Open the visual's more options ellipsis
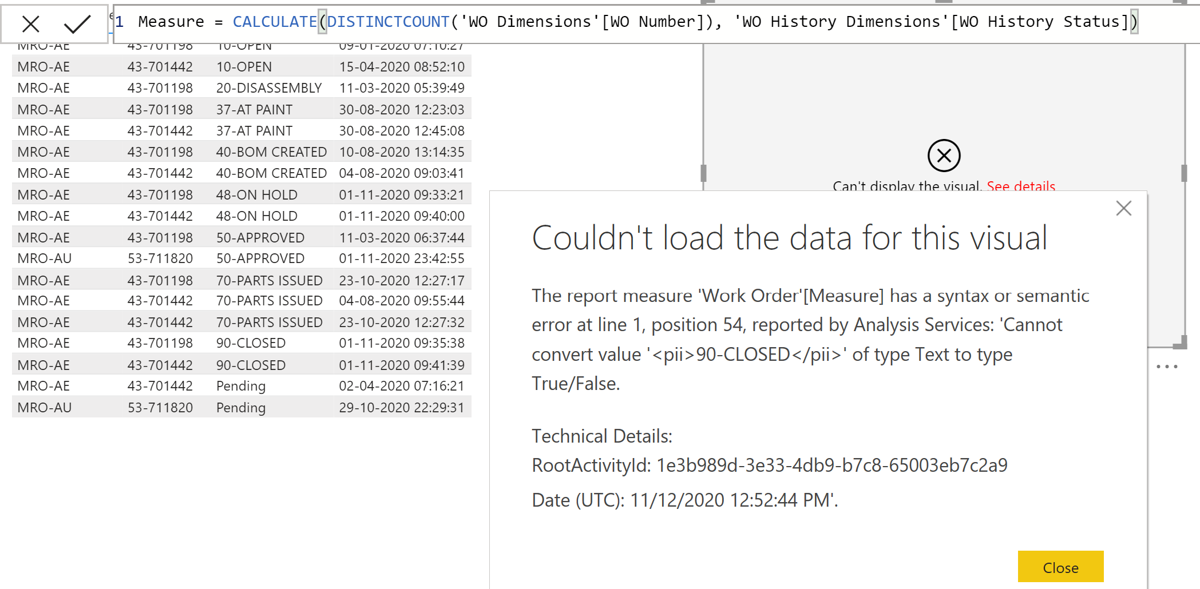This screenshot has height=589, width=1200. (x=1167, y=367)
